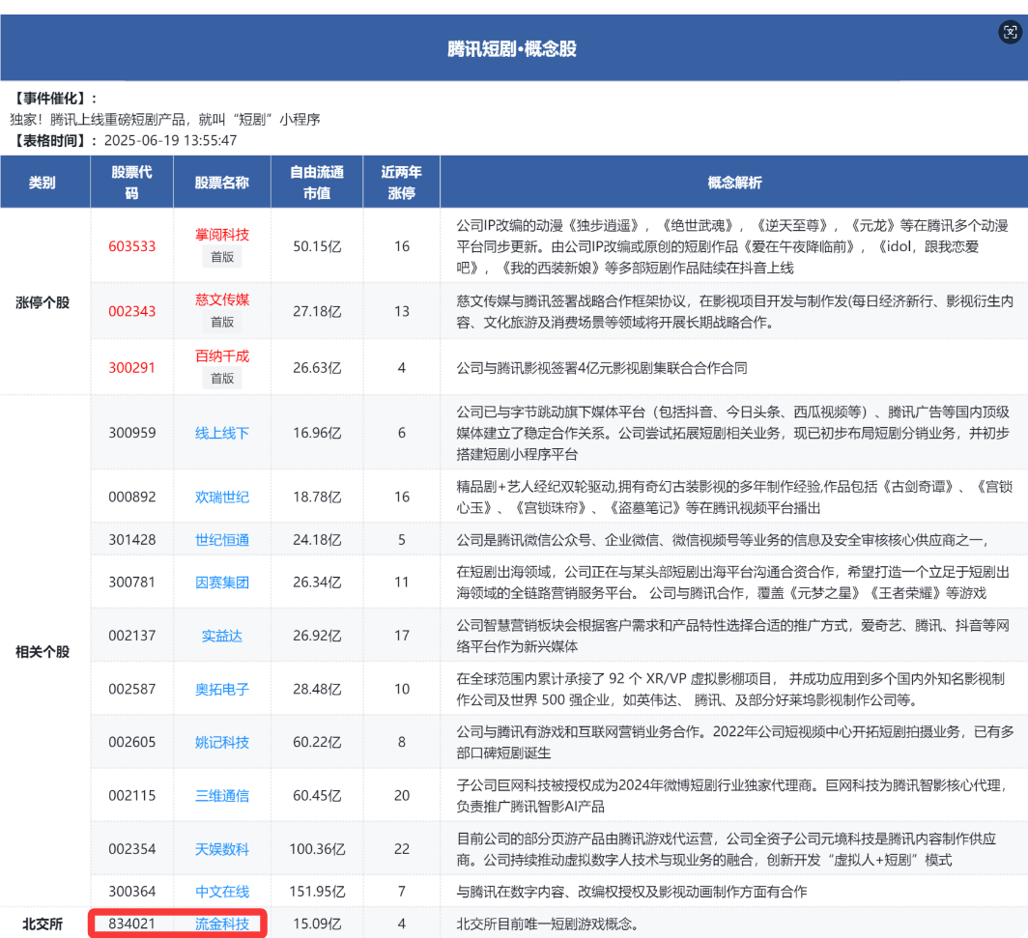Open the 慈文传媒 stock link

point(222,299)
